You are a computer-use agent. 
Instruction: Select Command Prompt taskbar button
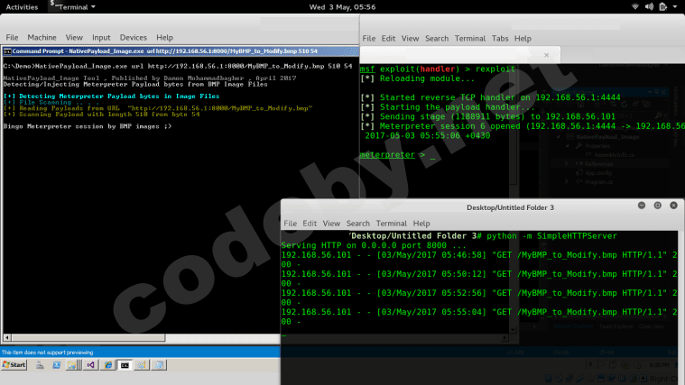coord(125,365)
